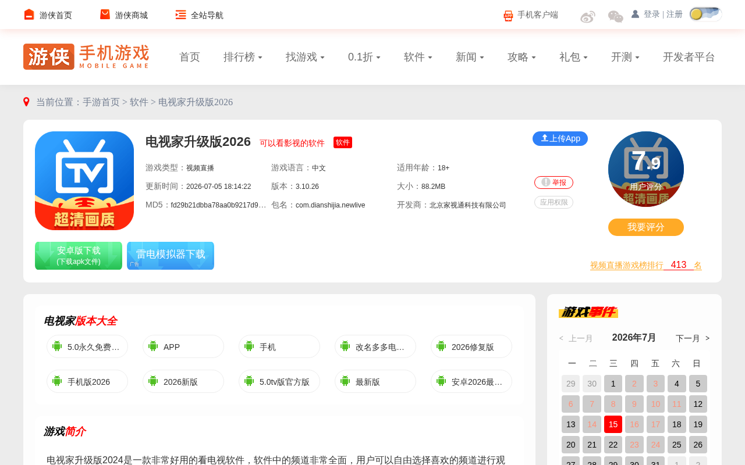Open the Weibo icon in top bar
745x465 pixels.
(588, 16)
